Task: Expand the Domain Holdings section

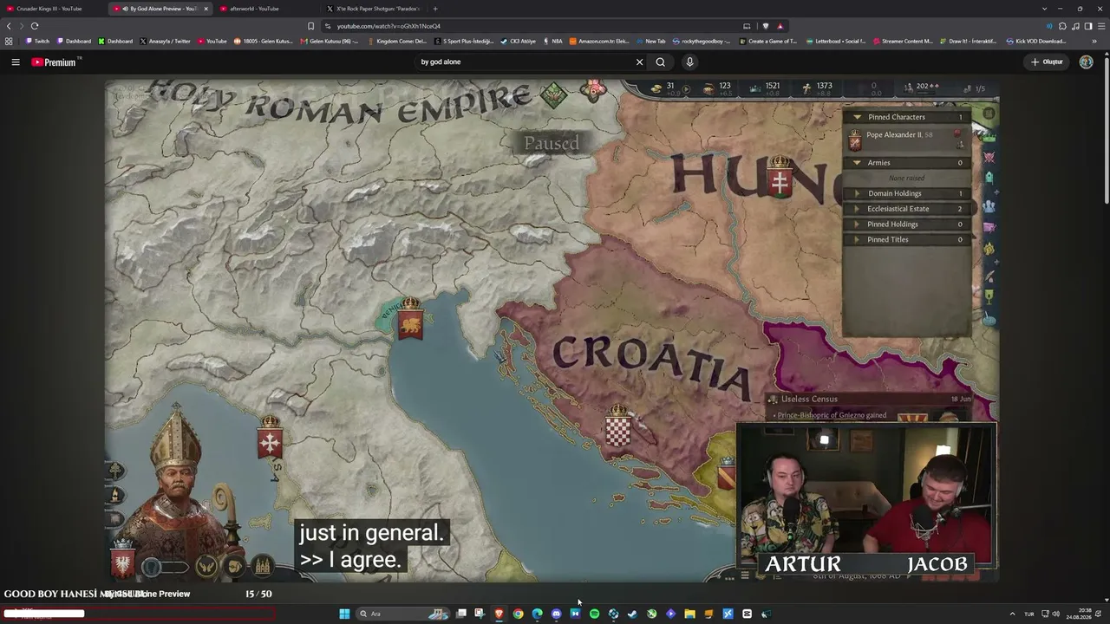Action: point(907,193)
